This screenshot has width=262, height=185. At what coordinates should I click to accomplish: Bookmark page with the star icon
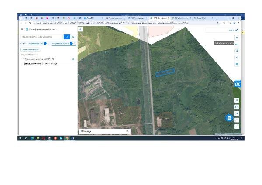218,23
